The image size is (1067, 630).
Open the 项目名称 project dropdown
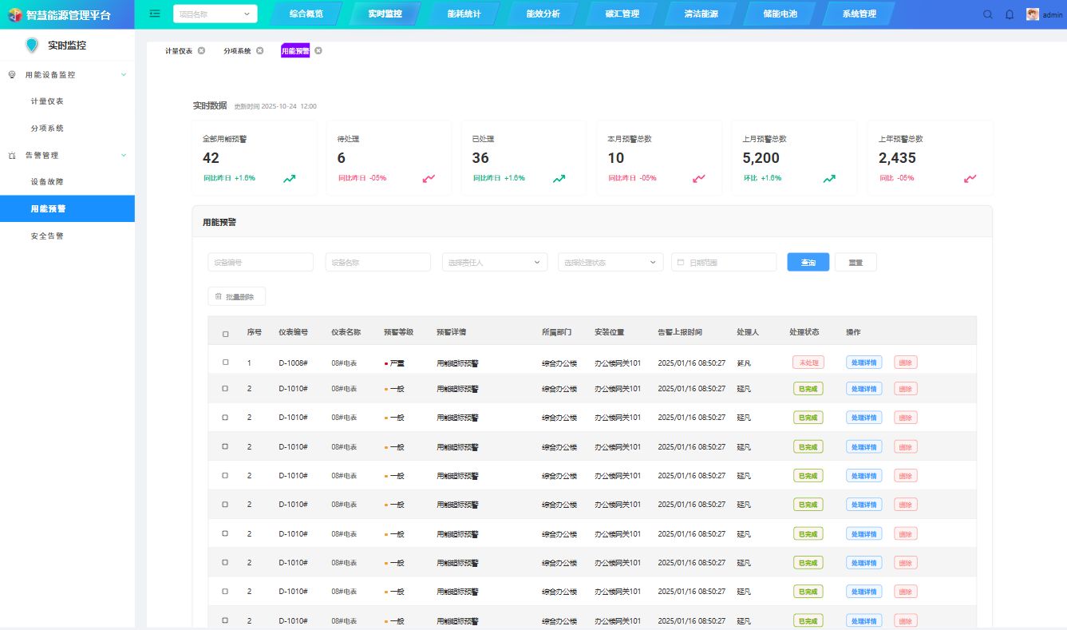click(215, 14)
